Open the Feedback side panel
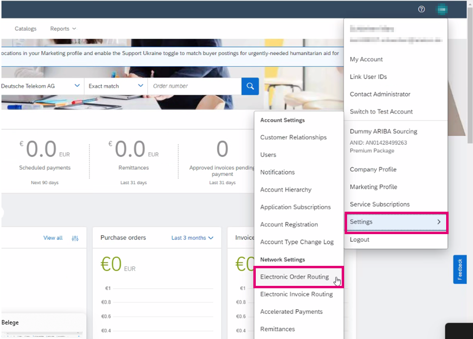473x339 pixels. [x=459, y=269]
